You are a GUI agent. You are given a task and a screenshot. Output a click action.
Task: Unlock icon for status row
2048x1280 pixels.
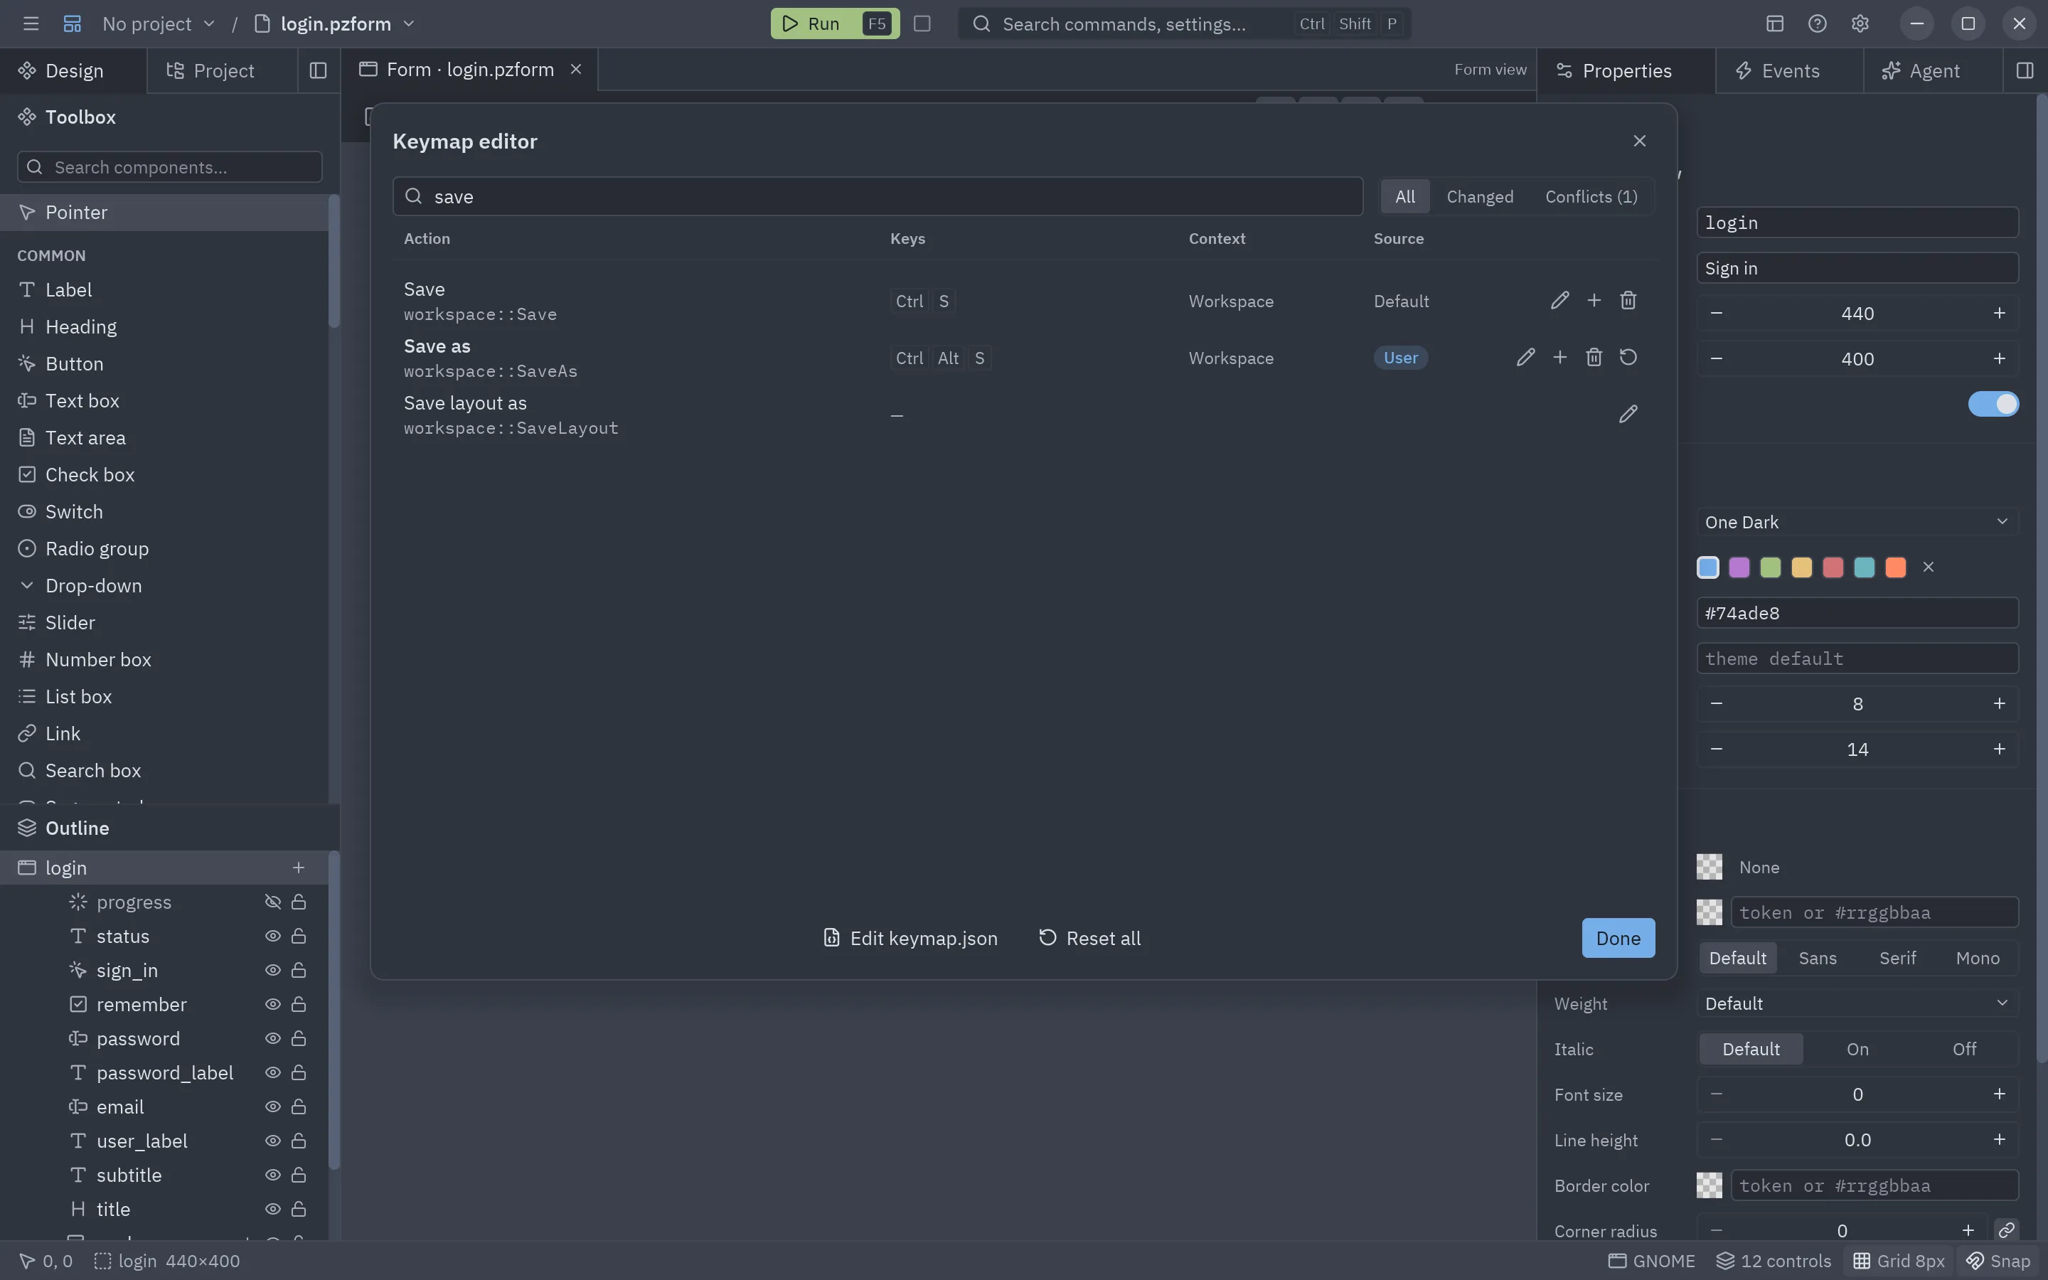(299, 937)
